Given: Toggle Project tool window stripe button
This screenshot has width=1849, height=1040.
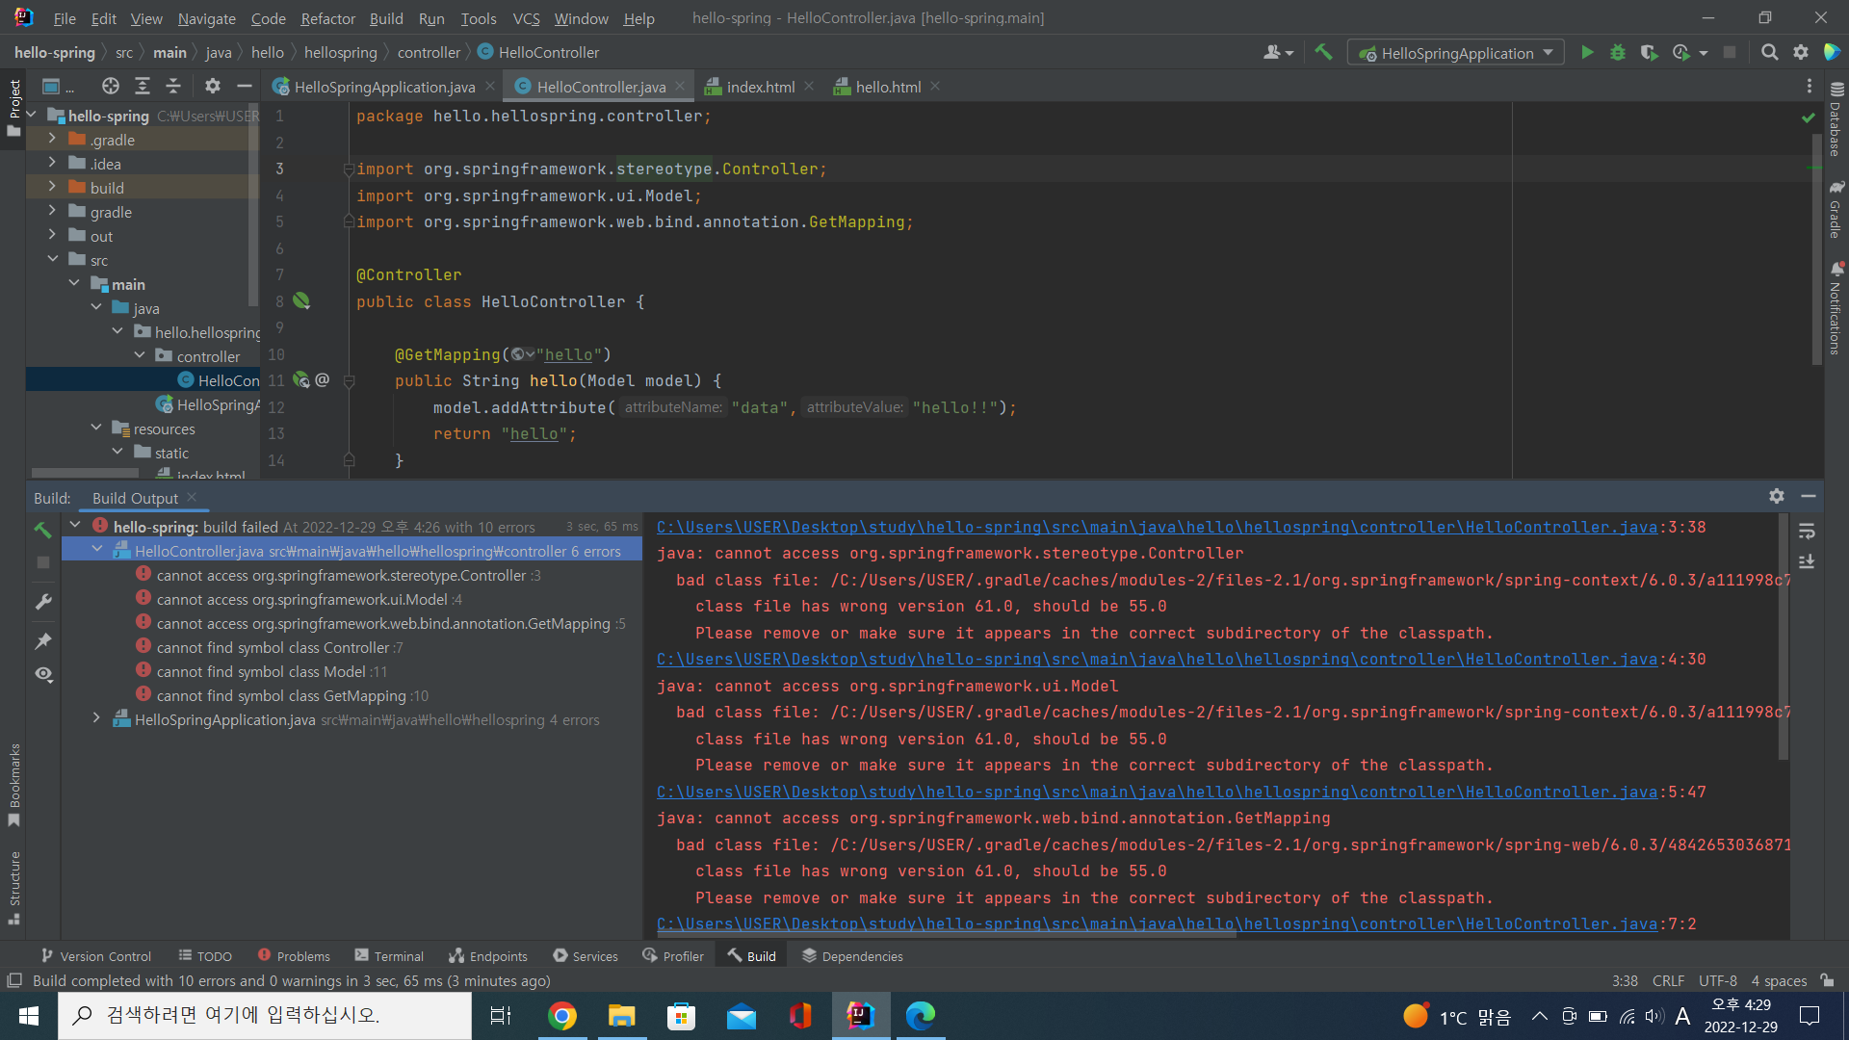Looking at the screenshot, I should (13, 108).
